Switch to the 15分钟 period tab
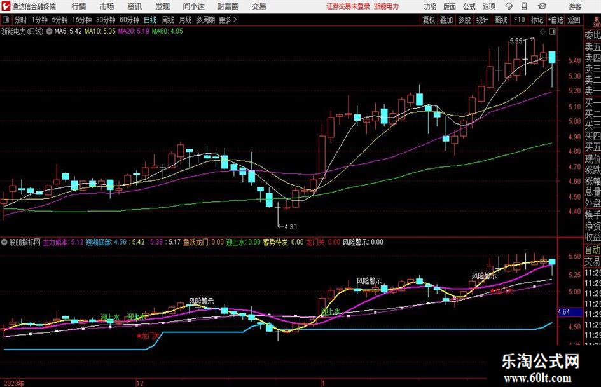The height and width of the screenshot is (387, 601). 81,20
